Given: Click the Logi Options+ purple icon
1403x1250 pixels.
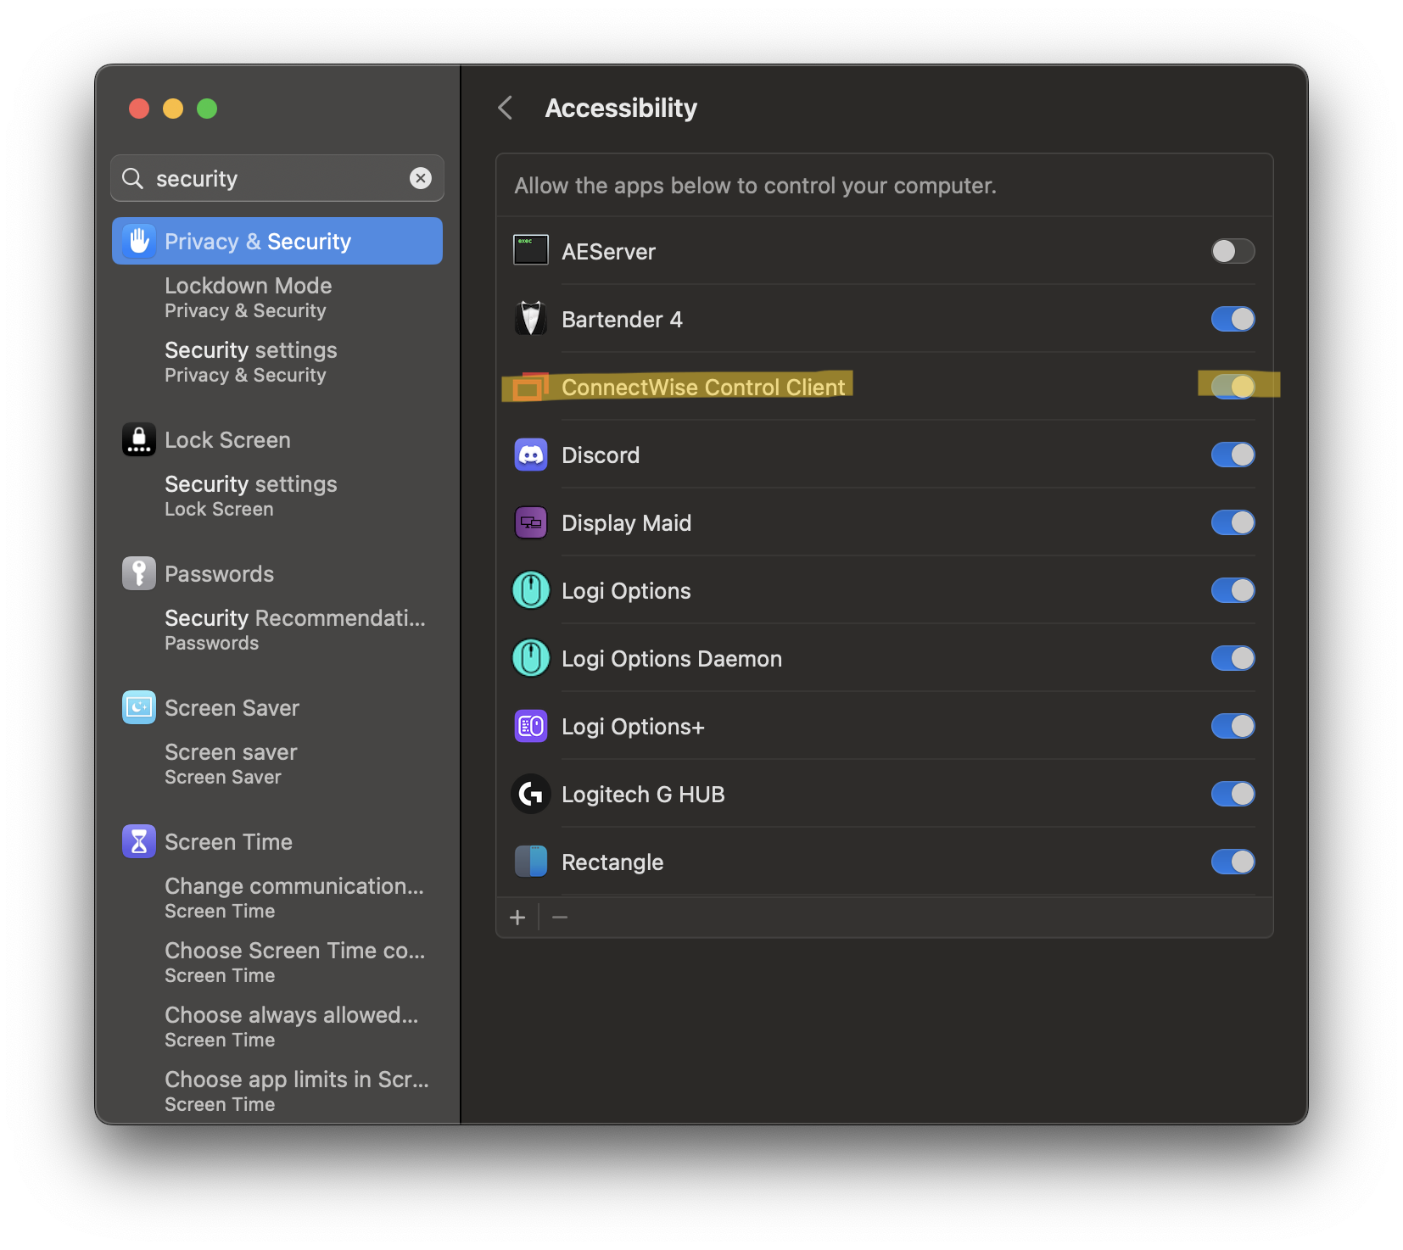Looking at the screenshot, I should 531,726.
